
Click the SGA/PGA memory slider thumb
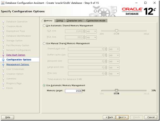point(116,31)
